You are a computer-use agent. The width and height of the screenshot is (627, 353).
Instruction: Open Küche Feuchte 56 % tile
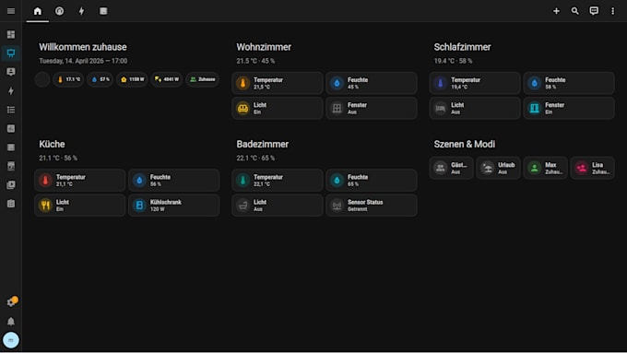click(174, 181)
